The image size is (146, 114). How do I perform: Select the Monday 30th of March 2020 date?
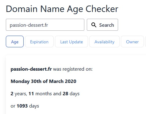click(44, 81)
